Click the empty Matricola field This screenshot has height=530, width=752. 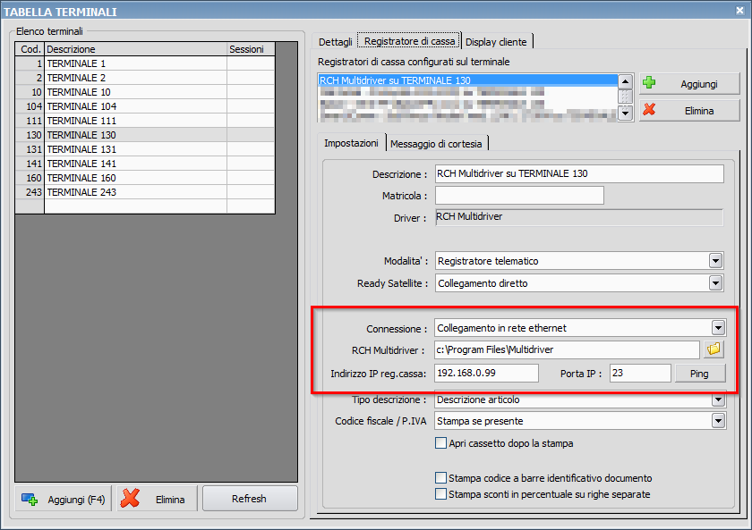519,196
